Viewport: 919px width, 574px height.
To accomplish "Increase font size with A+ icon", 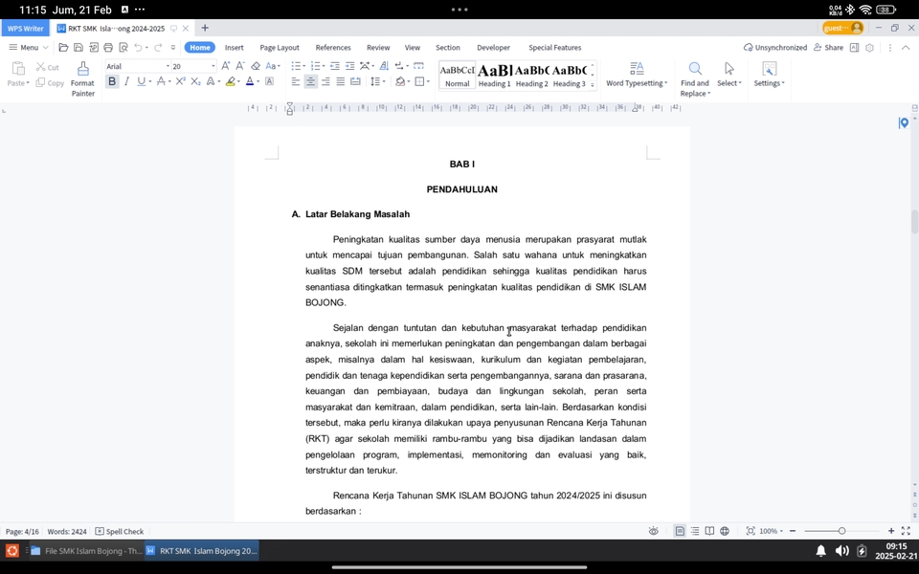I will (226, 66).
